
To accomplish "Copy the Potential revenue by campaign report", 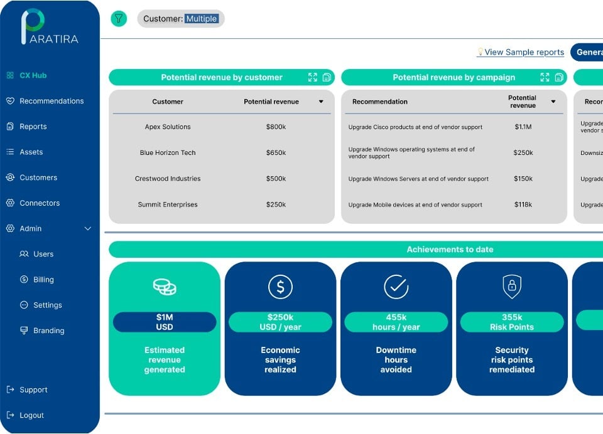I will [558, 77].
